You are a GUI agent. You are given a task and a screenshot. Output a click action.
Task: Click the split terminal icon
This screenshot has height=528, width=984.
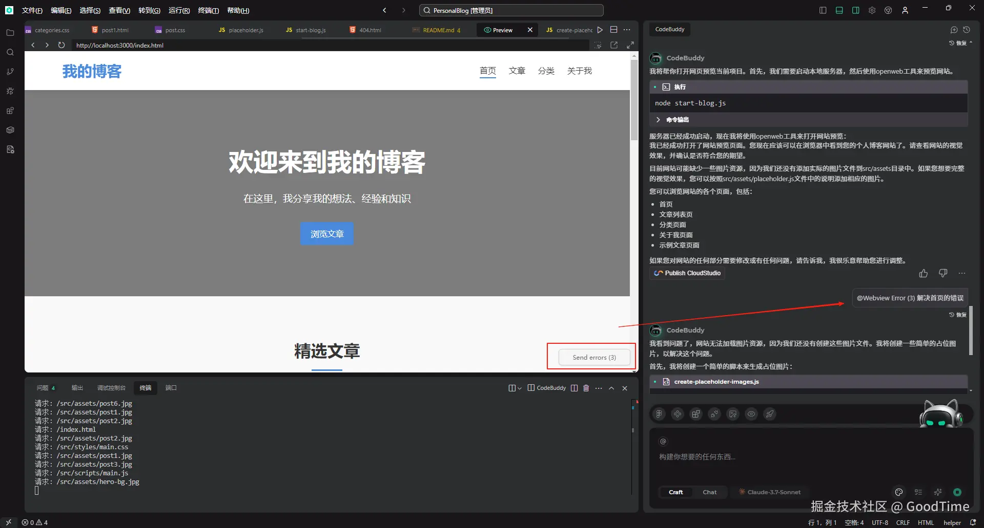[575, 388]
